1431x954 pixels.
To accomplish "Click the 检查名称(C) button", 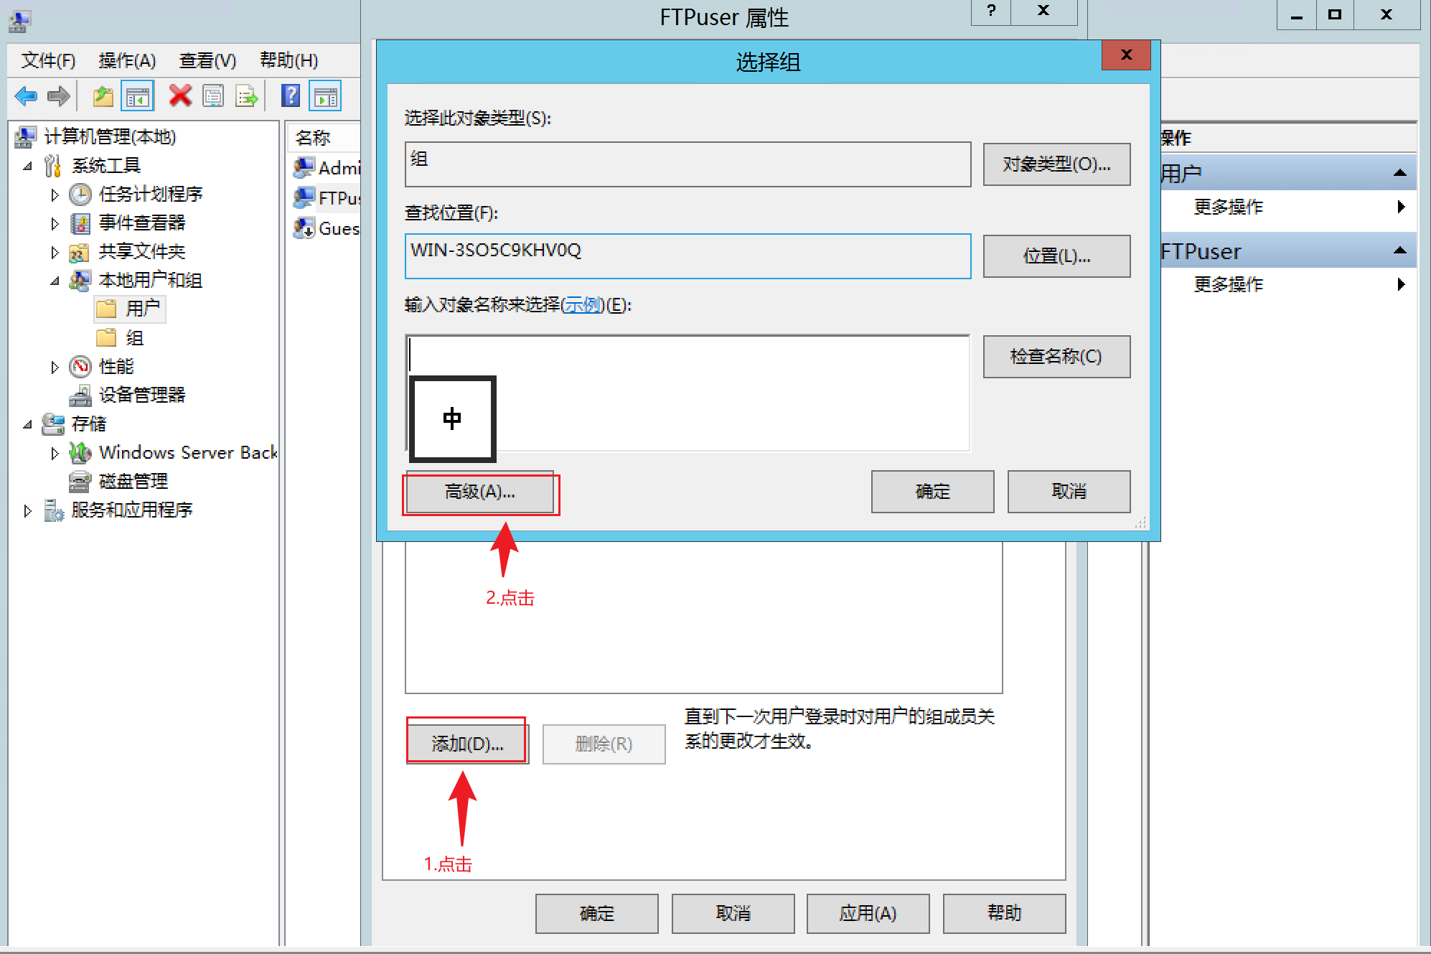I will tap(1056, 356).
